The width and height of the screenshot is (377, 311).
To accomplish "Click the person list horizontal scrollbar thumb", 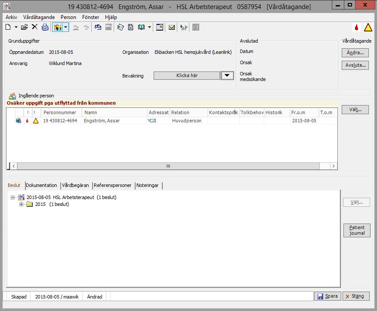I will coord(168,166).
